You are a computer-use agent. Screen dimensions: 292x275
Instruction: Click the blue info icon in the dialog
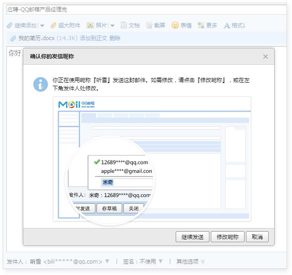click(41, 84)
